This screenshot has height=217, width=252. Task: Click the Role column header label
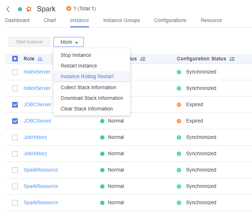click(x=29, y=59)
